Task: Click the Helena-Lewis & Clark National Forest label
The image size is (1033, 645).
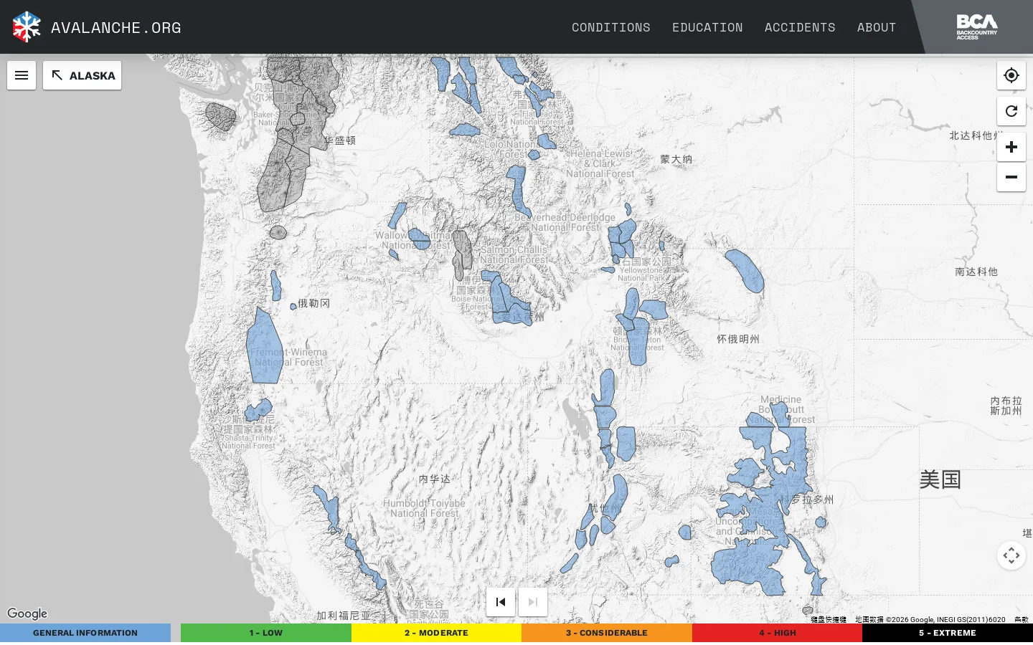Action: pyautogui.click(x=600, y=163)
